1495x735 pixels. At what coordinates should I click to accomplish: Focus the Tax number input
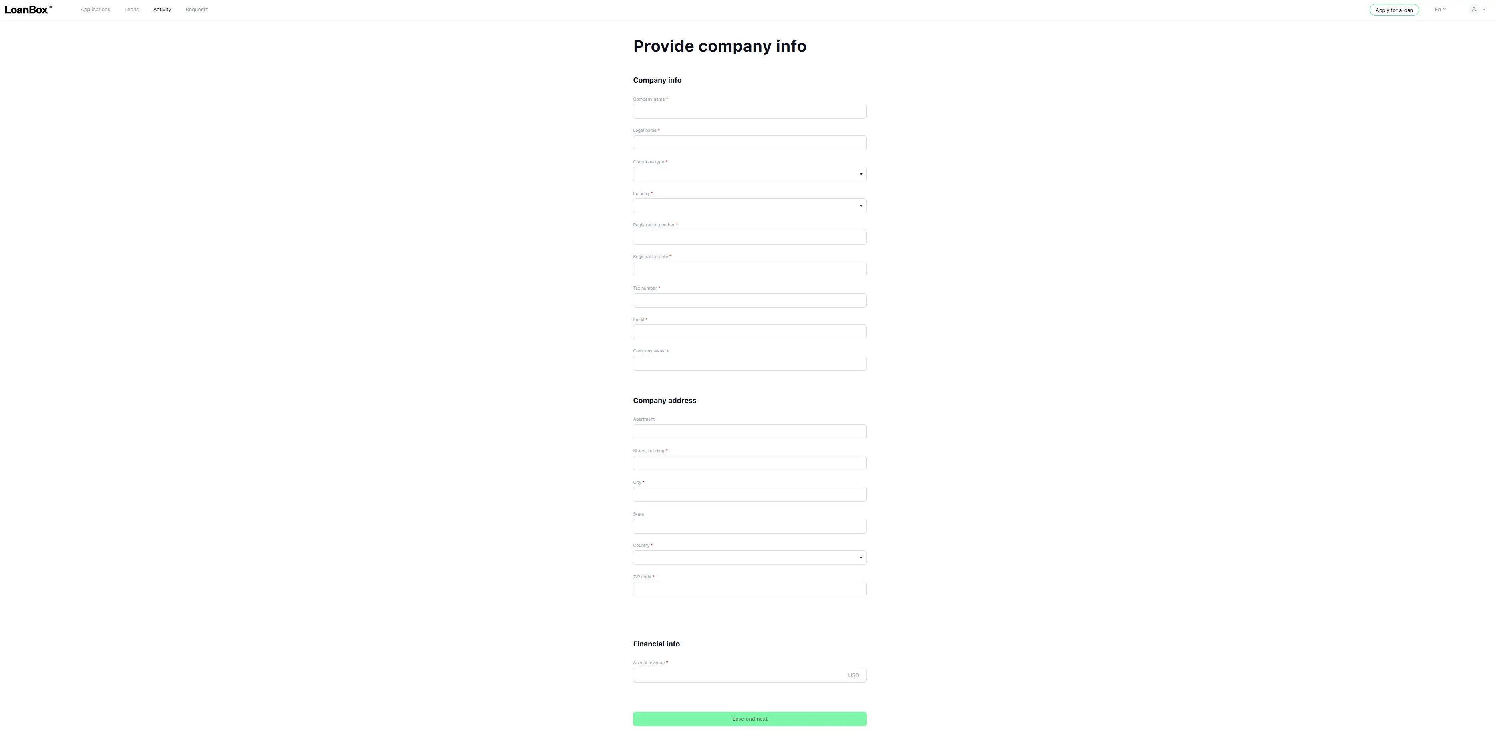(x=749, y=300)
